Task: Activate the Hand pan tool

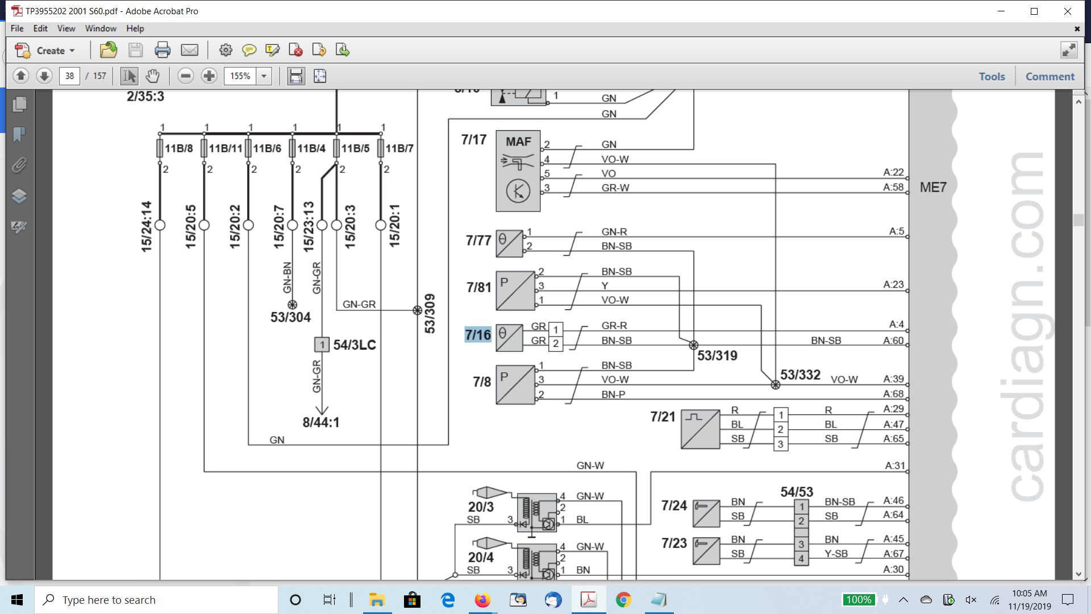Action: 152,76
